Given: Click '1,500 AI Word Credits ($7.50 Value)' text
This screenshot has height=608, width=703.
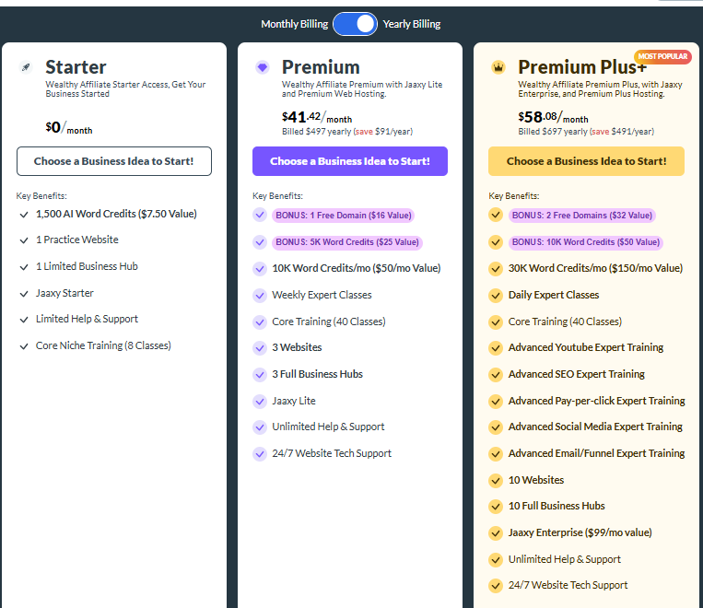Looking at the screenshot, I should tap(117, 214).
